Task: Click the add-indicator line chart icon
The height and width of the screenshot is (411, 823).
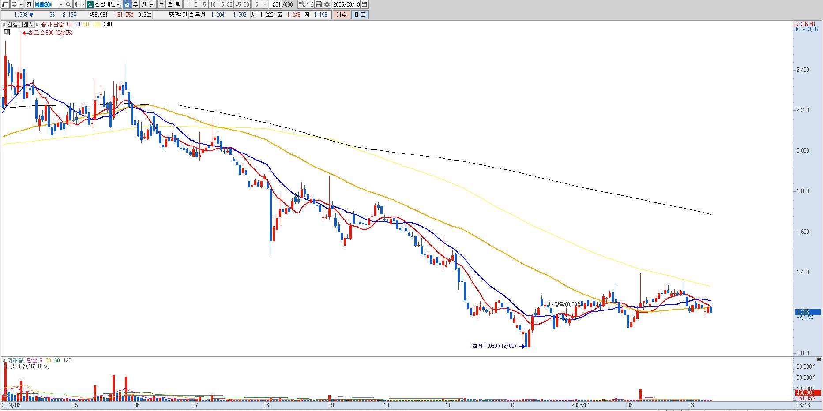Action: pos(310,4)
